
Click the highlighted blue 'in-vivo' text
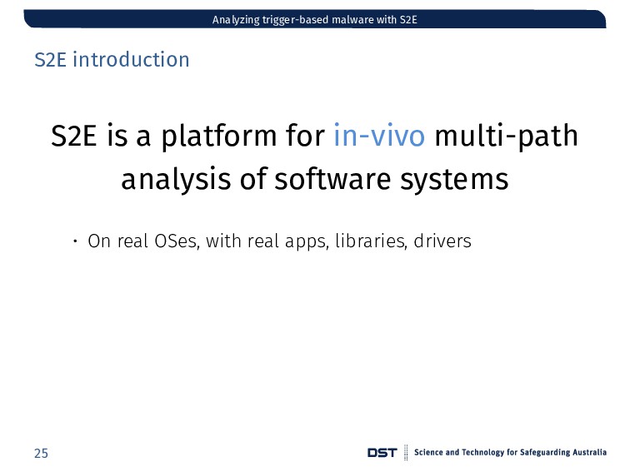(x=379, y=135)
